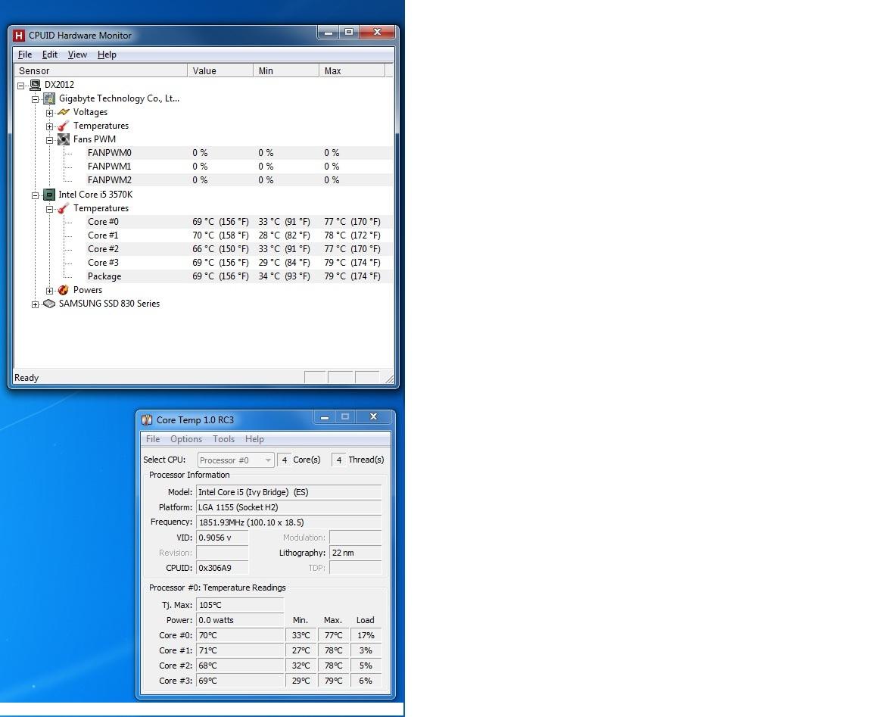872x717 pixels.
Task: Click the Sensor column header
Action: [x=101, y=70]
